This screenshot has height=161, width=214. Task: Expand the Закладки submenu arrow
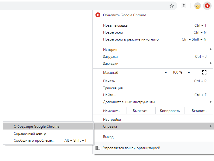pos(211,63)
